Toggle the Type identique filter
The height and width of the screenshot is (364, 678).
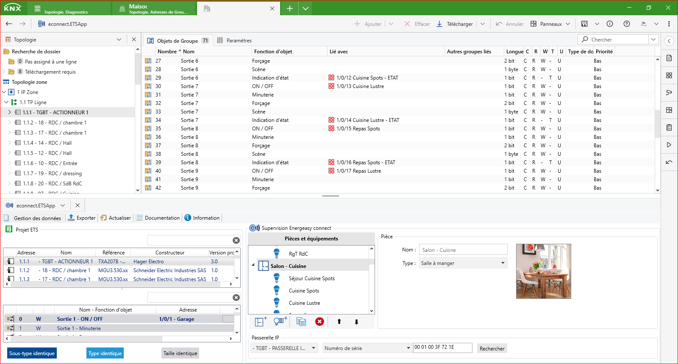(105, 353)
